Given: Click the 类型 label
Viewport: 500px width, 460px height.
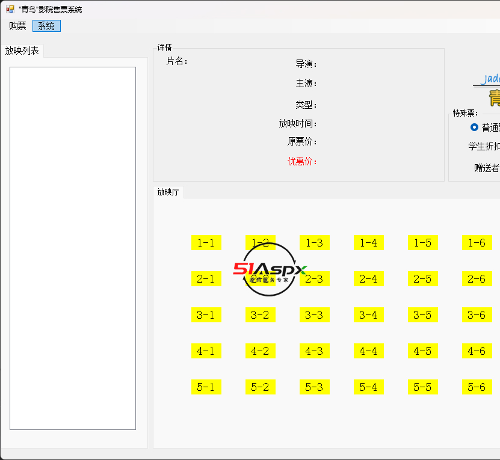Looking at the screenshot, I should pyautogui.click(x=306, y=105).
